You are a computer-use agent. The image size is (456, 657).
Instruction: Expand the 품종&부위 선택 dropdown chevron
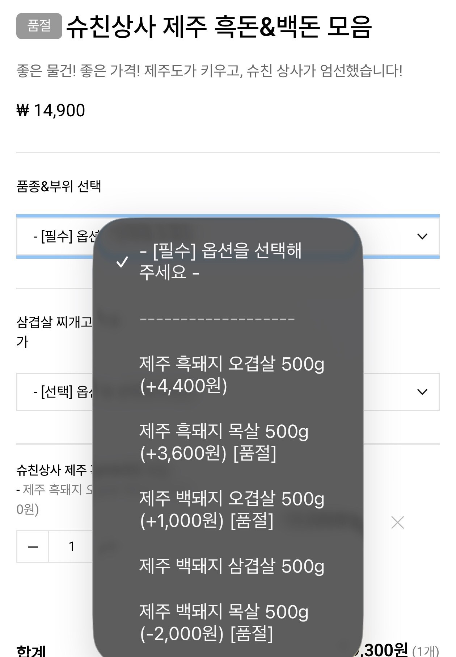click(x=422, y=237)
